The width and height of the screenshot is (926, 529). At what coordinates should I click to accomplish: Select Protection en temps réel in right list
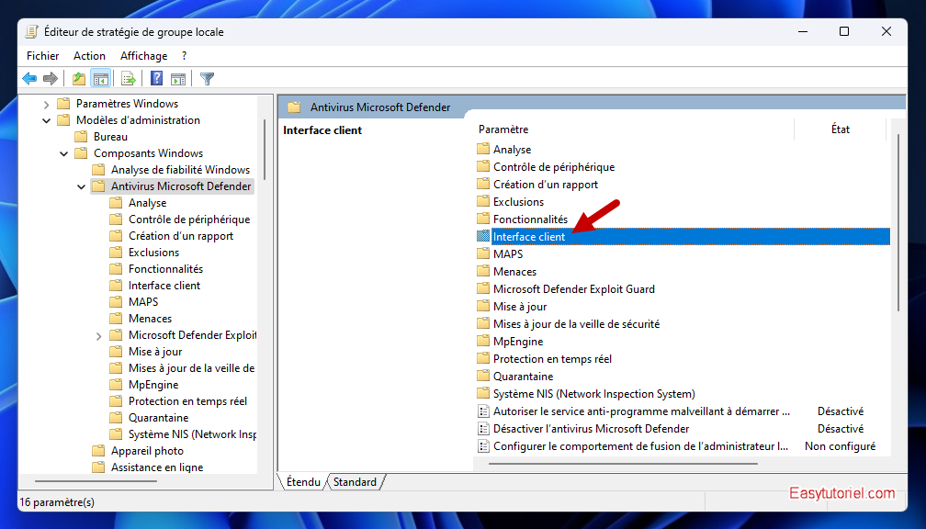552,358
